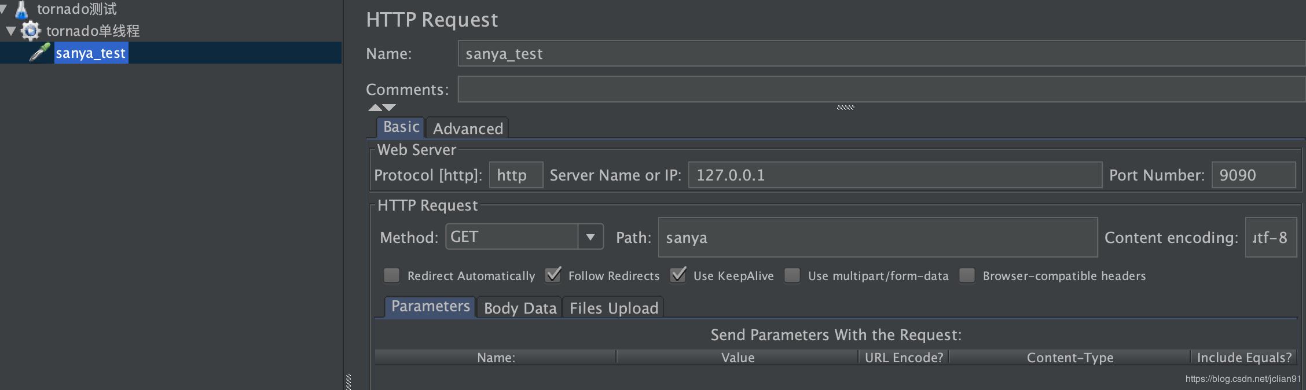Image resolution: width=1306 pixels, height=390 pixels.
Task: Tick the Browser-compatible headers checkbox
Action: click(967, 275)
